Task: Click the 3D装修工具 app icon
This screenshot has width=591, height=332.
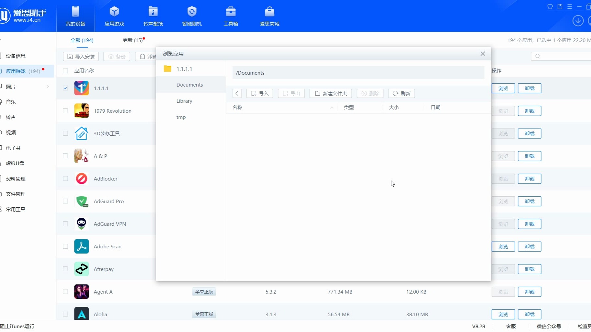Action: pyautogui.click(x=82, y=133)
